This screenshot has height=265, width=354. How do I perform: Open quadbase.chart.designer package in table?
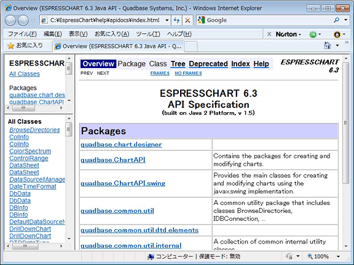pos(121,145)
